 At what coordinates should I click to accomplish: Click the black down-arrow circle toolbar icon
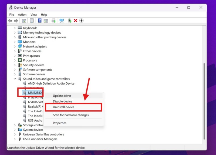click(x=81, y=21)
